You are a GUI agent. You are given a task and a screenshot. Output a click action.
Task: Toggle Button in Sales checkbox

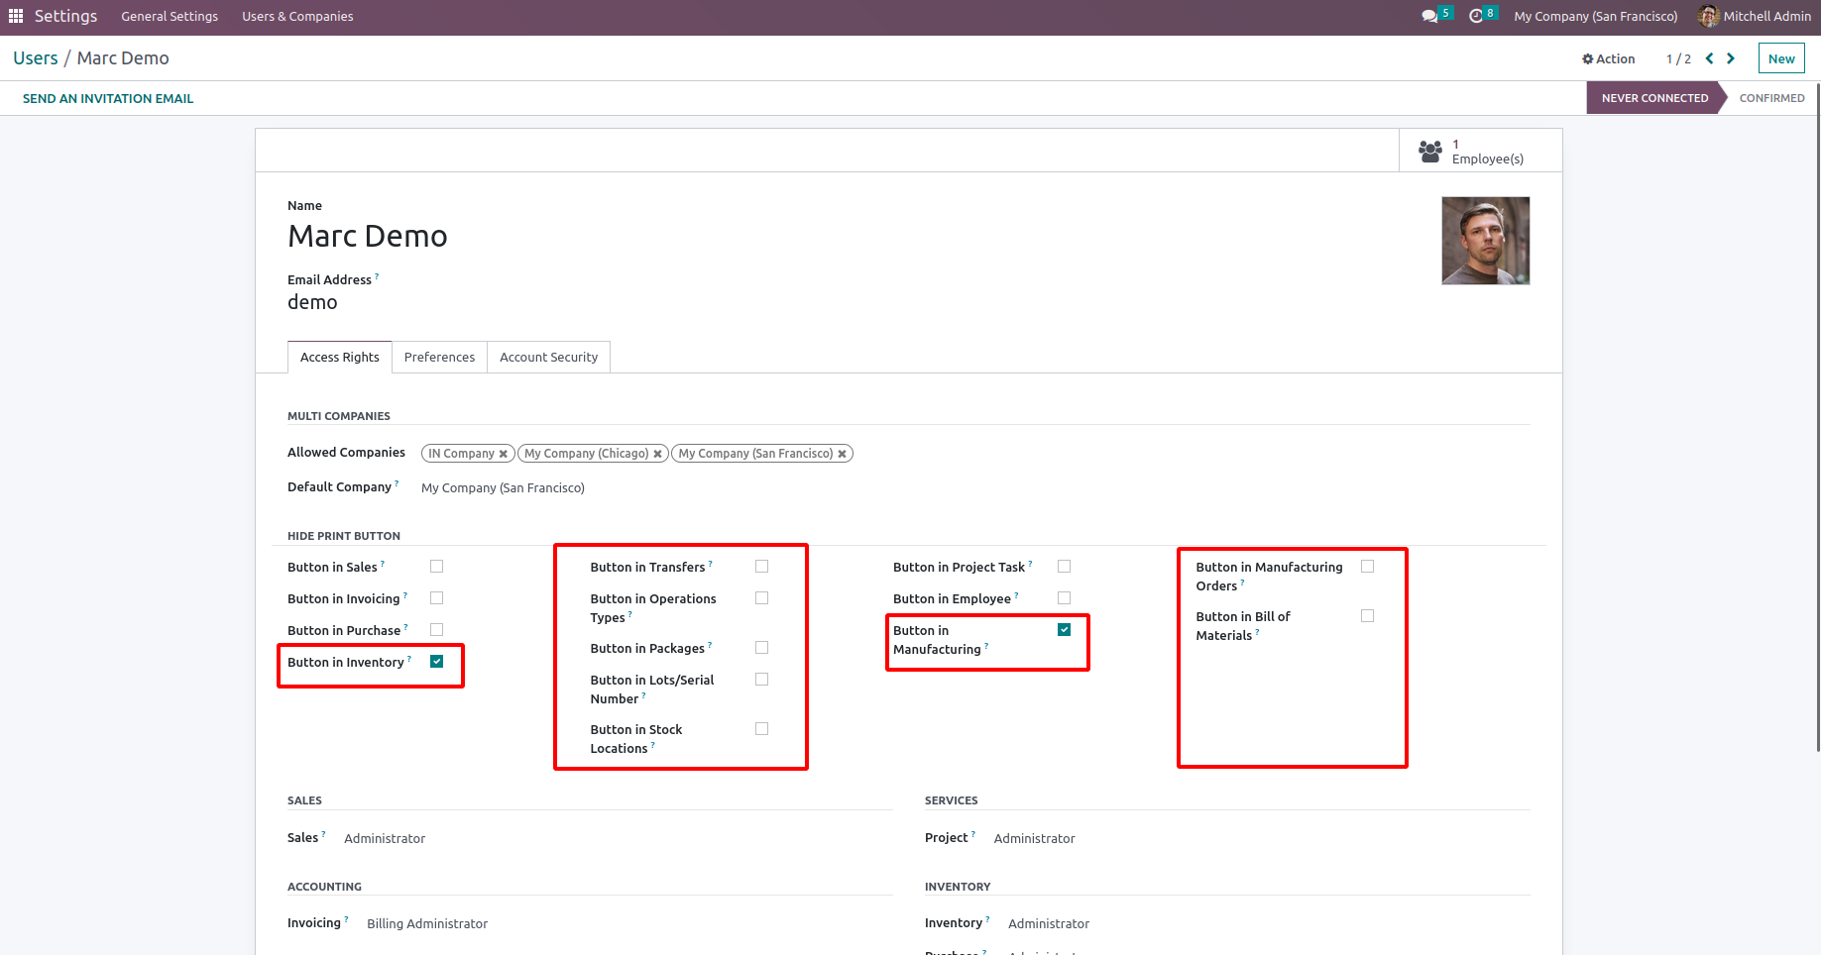pyautogui.click(x=436, y=567)
